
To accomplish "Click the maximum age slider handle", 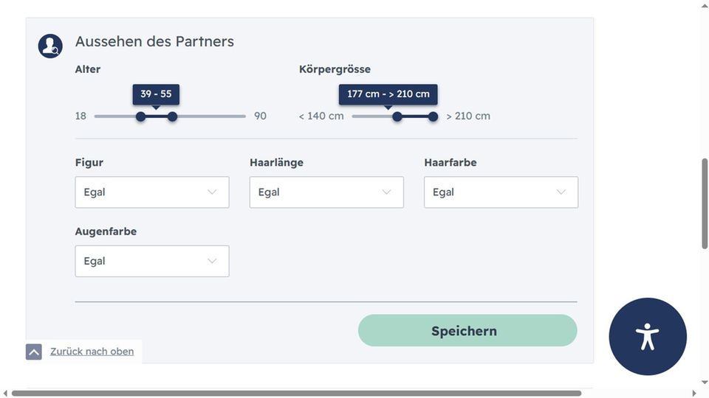I will pyautogui.click(x=172, y=116).
